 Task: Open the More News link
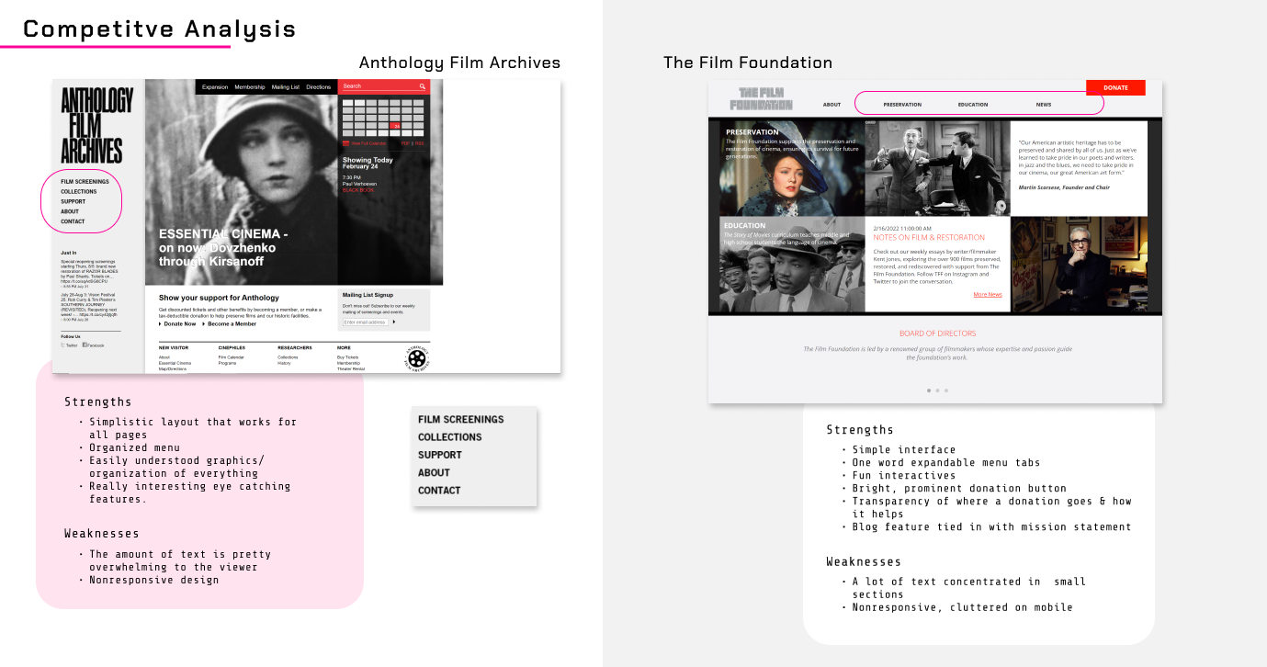[x=988, y=295]
